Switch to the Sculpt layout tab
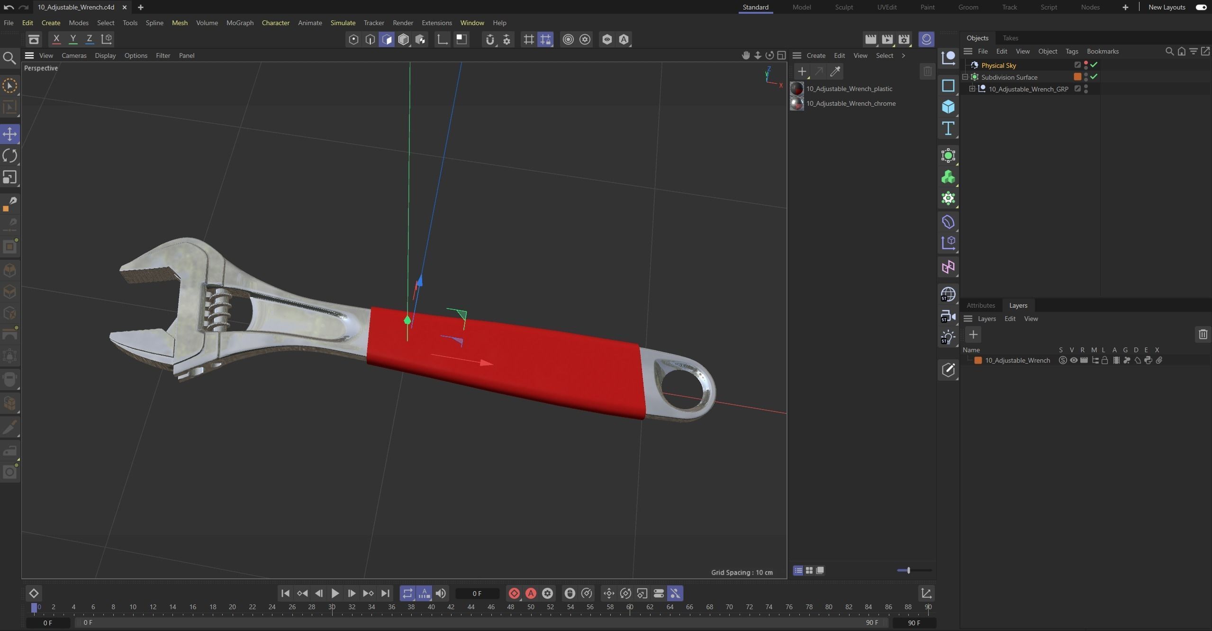This screenshot has width=1212, height=631. (x=844, y=7)
